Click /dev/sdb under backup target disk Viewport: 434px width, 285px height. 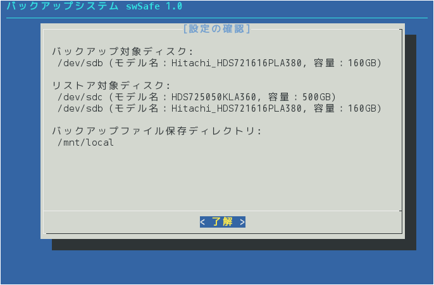[80, 63]
